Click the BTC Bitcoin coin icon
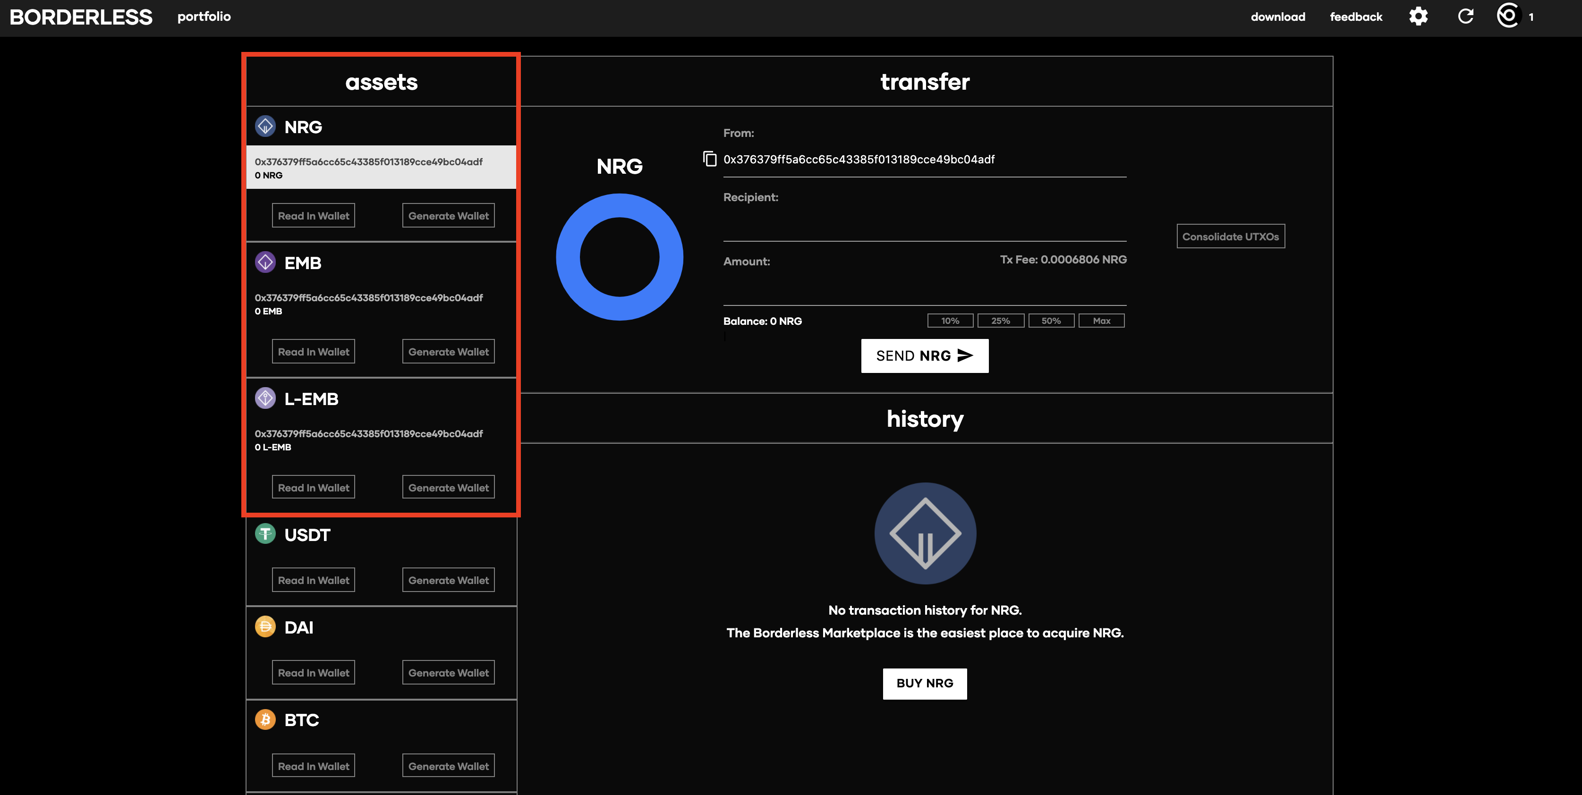Viewport: 1582px width, 795px height. (x=265, y=719)
